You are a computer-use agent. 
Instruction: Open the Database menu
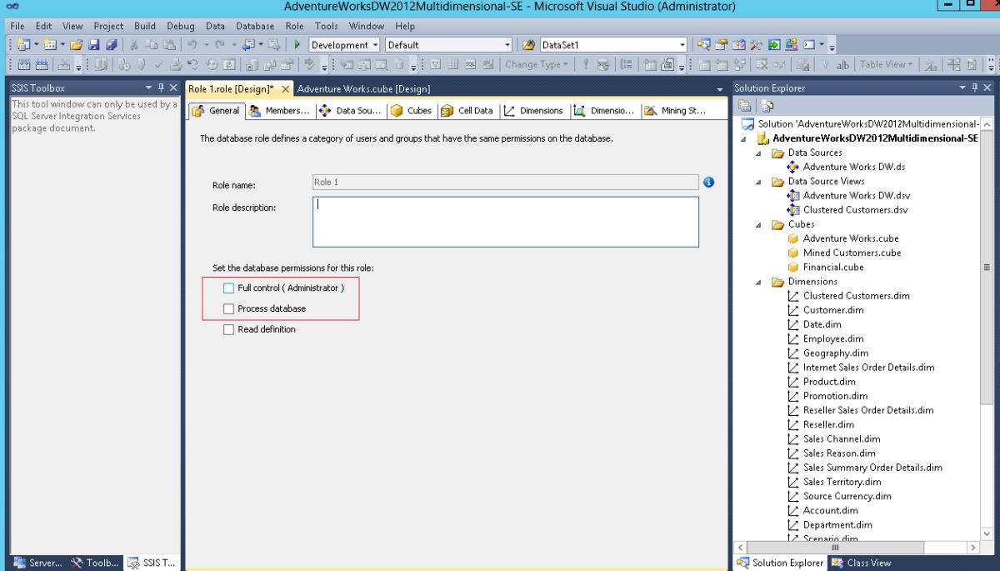pyautogui.click(x=255, y=27)
